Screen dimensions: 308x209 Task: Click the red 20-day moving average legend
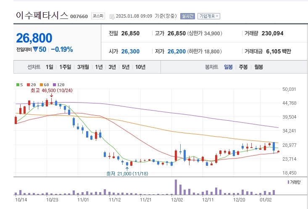pos(30,85)
